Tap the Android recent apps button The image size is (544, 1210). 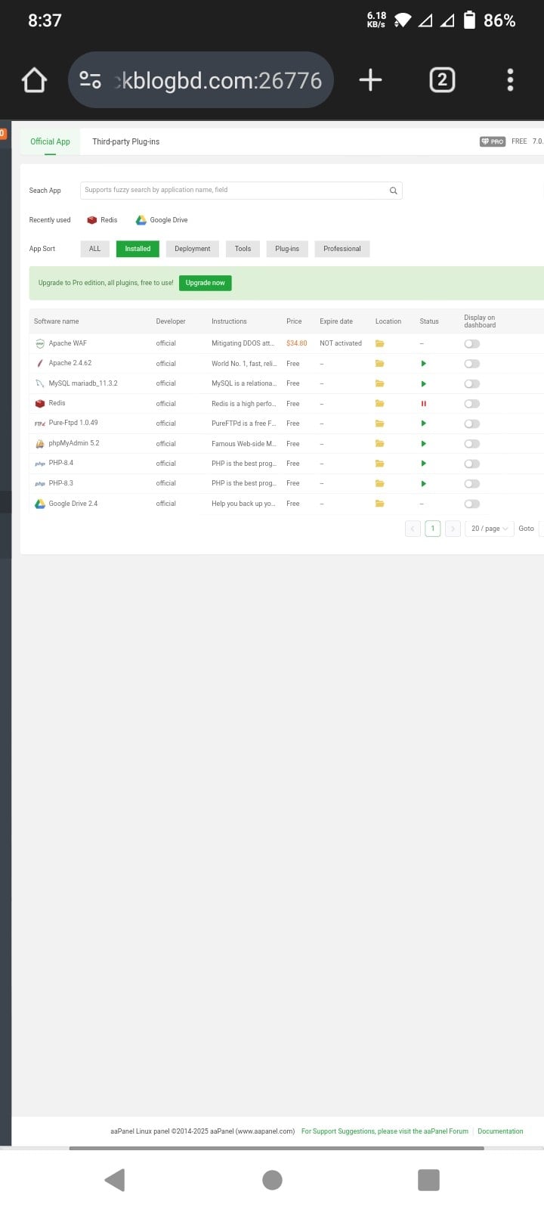[428, 1180]
